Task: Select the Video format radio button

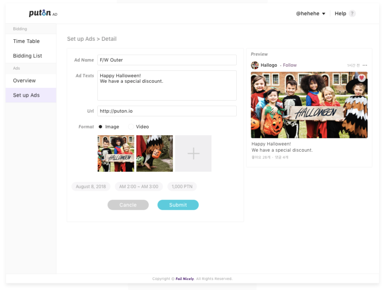Action: [x=131, y=127]
